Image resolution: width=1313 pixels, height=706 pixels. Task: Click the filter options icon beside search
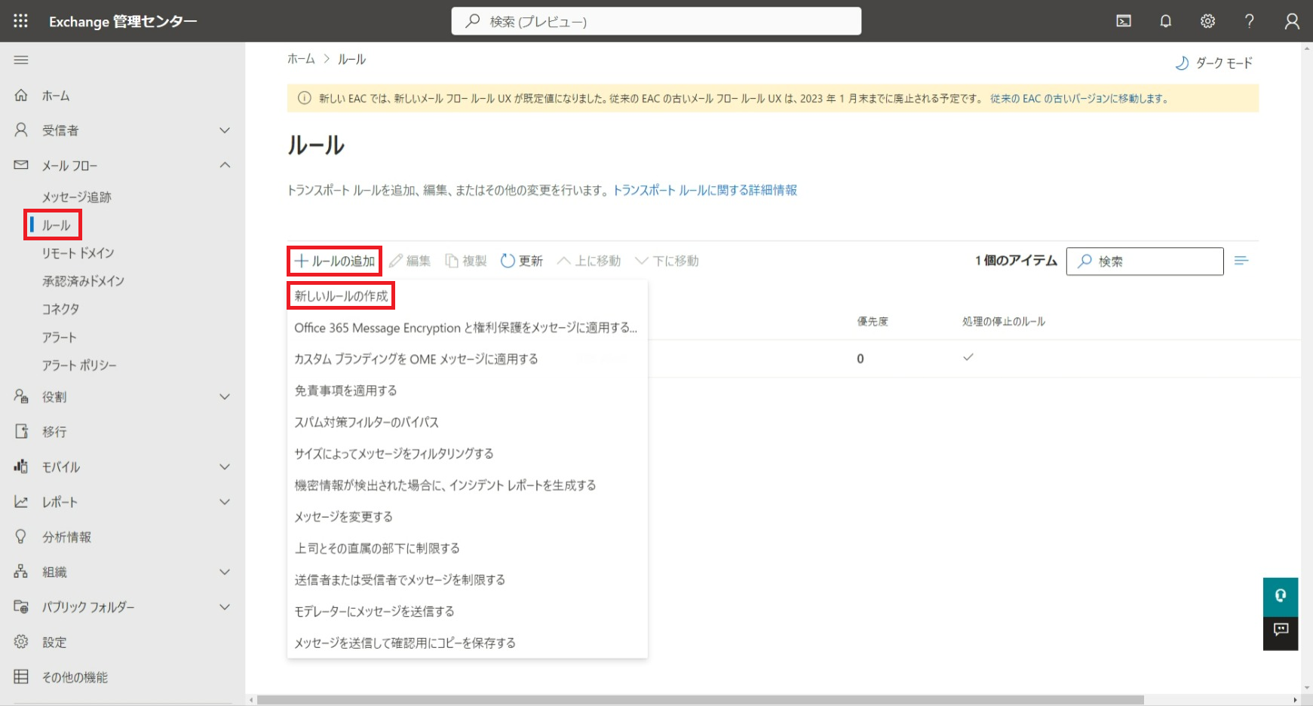tap(1241, 261)
